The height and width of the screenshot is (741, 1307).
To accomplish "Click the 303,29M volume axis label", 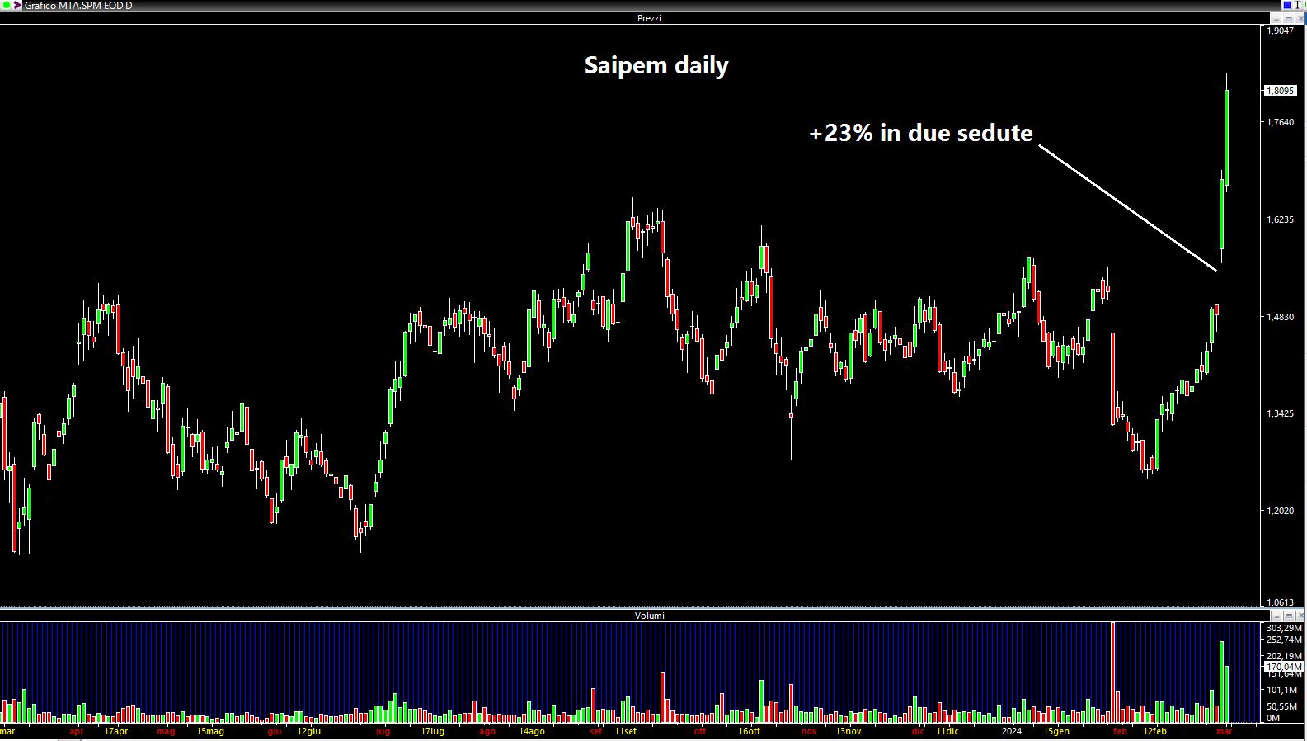I will click(1284, 628).
